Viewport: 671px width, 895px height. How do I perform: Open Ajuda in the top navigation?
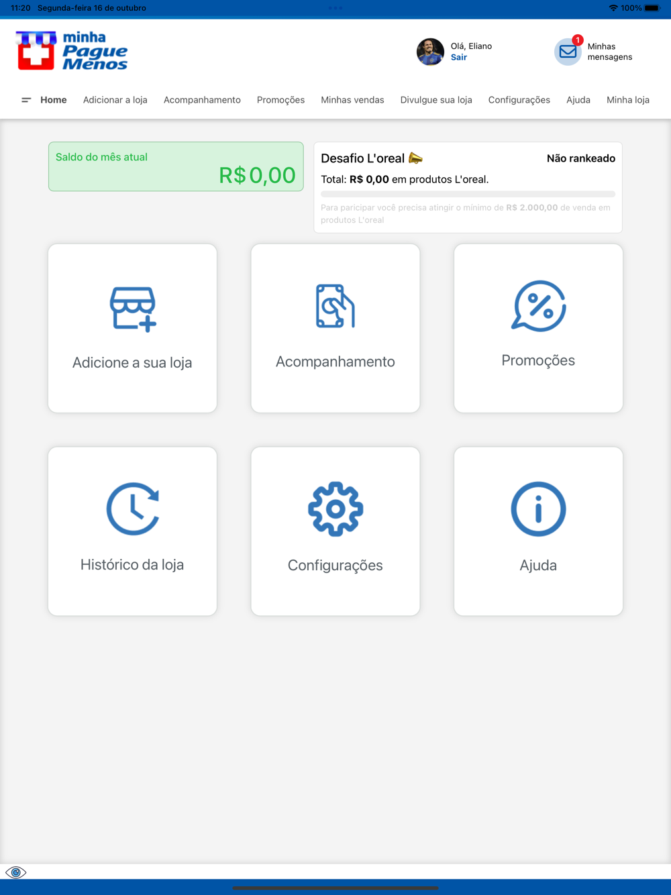tap(578, 100)
